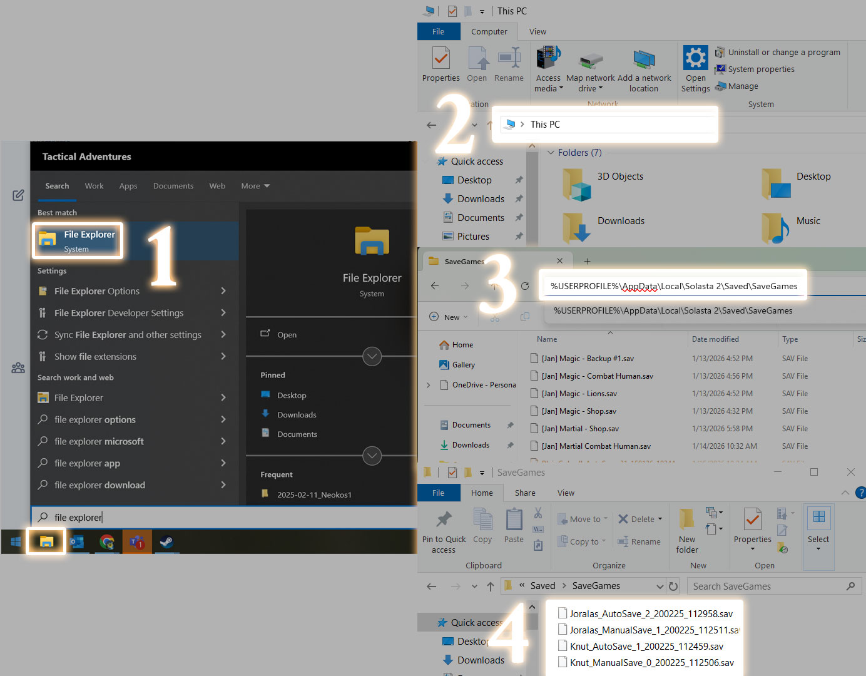Click the Steam icon in taskbar
The width and height of the screenshot is (866, 676).
(x=166, y=542)
